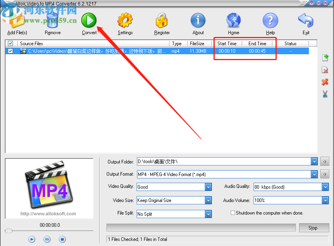Click the preview position slider

pos(9,231)
